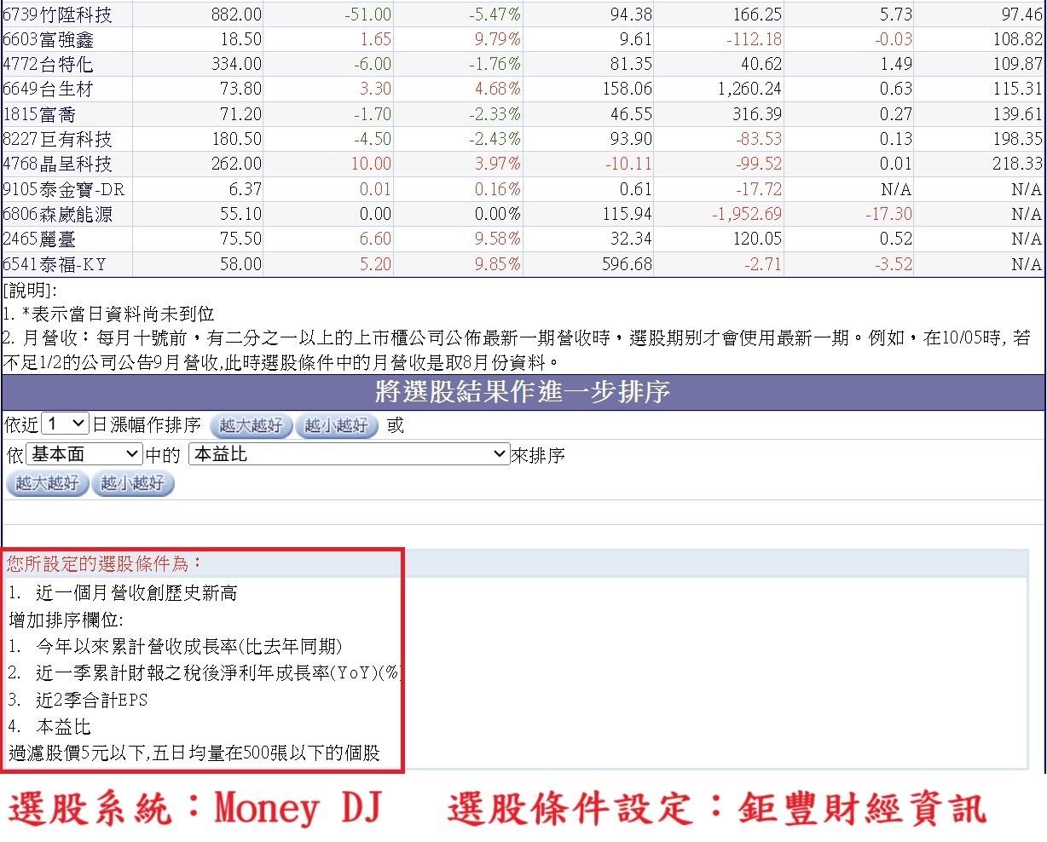Click value 158.06 in 台生材 row
The width and height of the screenshot is (1047, 842).
[x=626, y=89]
